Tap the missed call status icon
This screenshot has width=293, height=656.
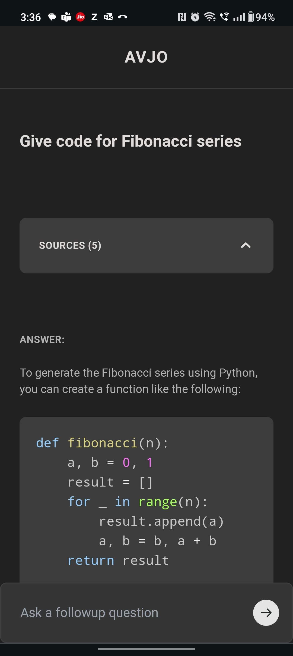tap(123, 17)
